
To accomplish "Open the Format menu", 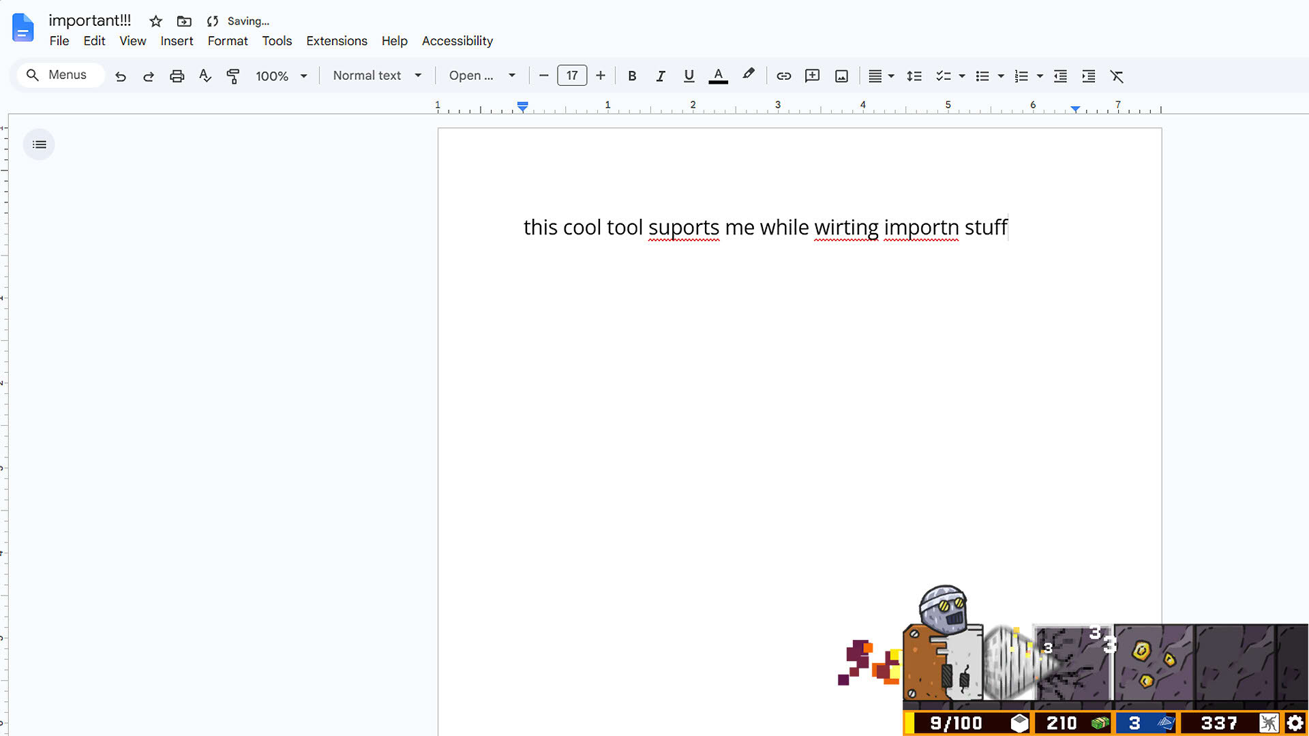I will click(x=228, y=41).
